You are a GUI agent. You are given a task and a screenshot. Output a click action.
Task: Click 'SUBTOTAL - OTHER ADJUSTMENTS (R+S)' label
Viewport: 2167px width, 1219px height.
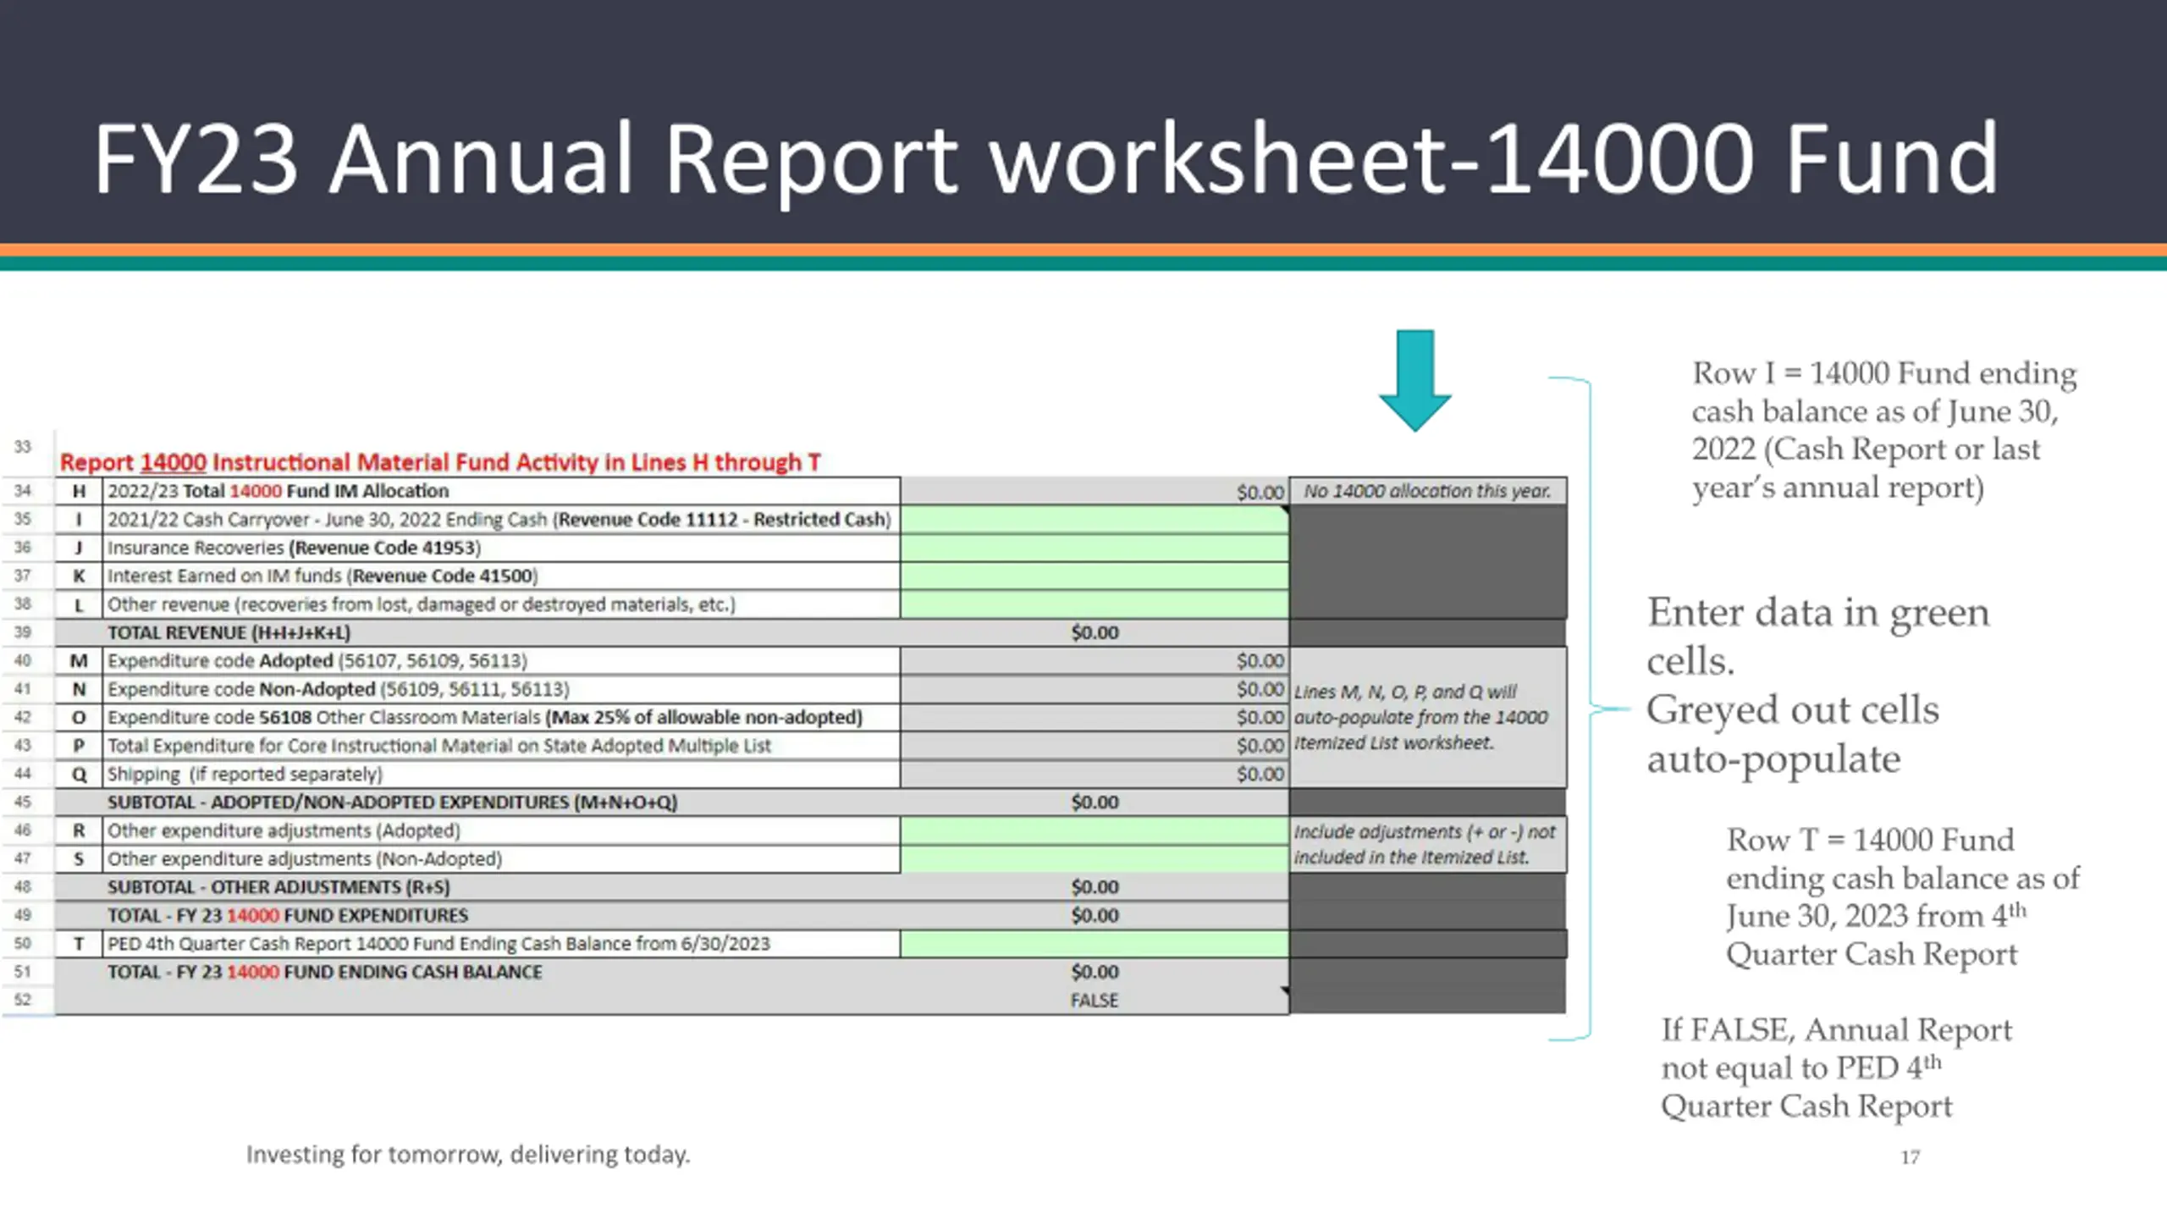[278, 887]
